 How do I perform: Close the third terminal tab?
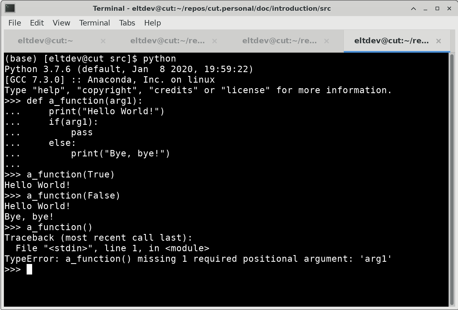click(326, 41)
